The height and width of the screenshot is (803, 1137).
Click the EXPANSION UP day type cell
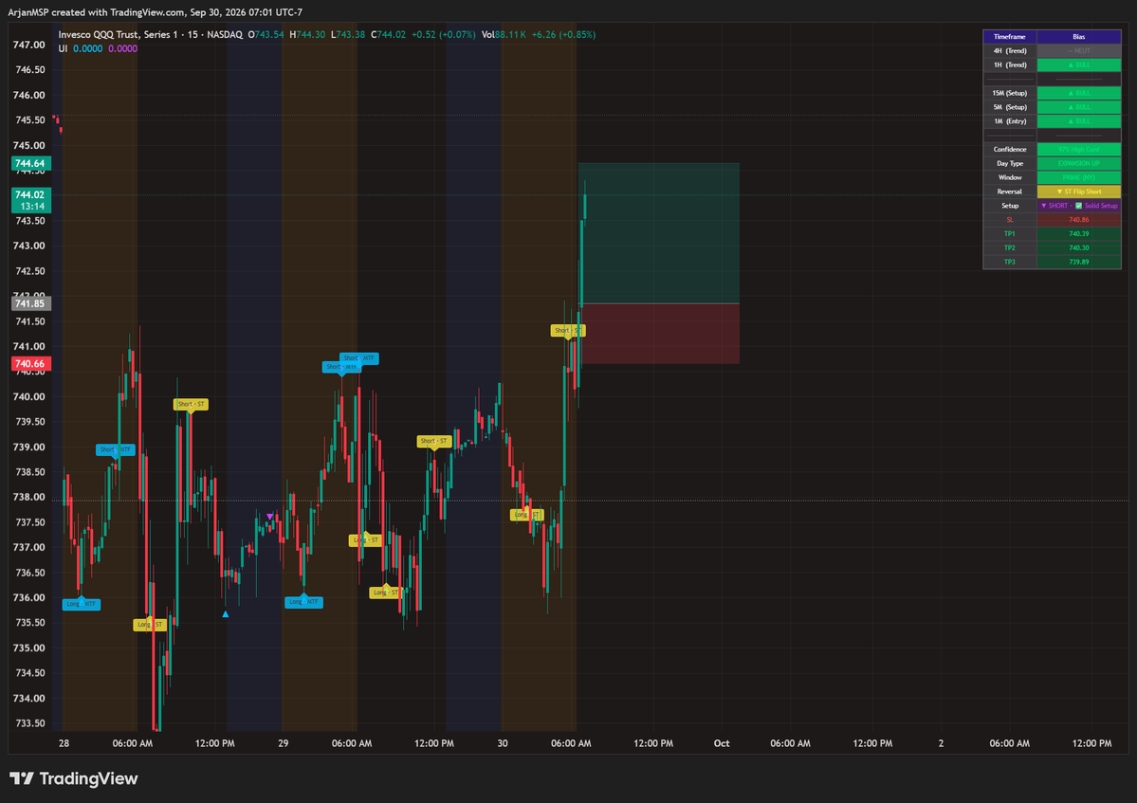1079,164
